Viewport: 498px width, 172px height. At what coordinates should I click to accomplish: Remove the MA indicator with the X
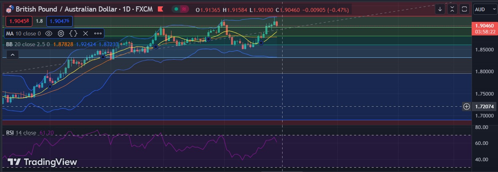tap(85, 33)
